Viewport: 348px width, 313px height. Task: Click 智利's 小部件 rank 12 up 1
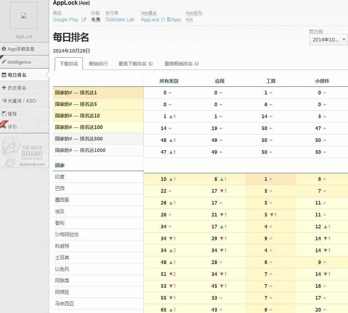323,227
